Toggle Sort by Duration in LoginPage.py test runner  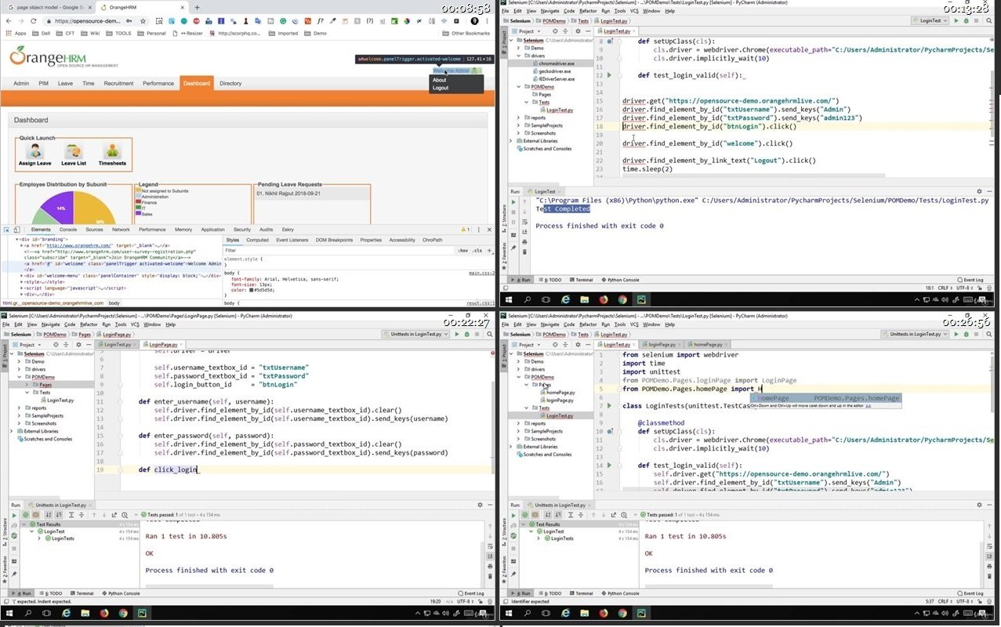(59, 515)
